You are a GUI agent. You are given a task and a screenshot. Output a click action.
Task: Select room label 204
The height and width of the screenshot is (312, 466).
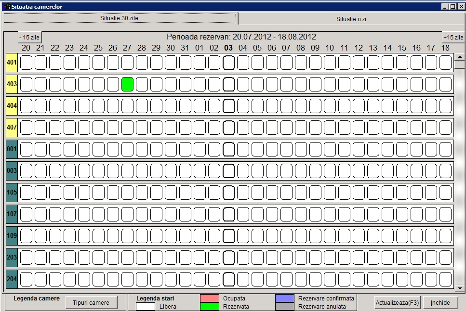12,279
